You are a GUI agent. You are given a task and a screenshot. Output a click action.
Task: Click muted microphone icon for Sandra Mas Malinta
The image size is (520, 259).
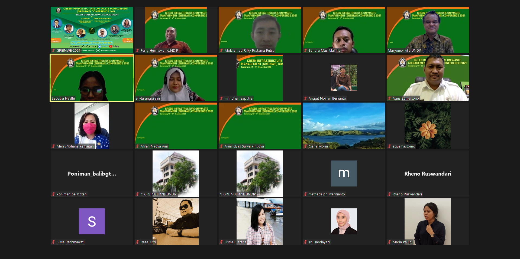click(x=306, y=51)
